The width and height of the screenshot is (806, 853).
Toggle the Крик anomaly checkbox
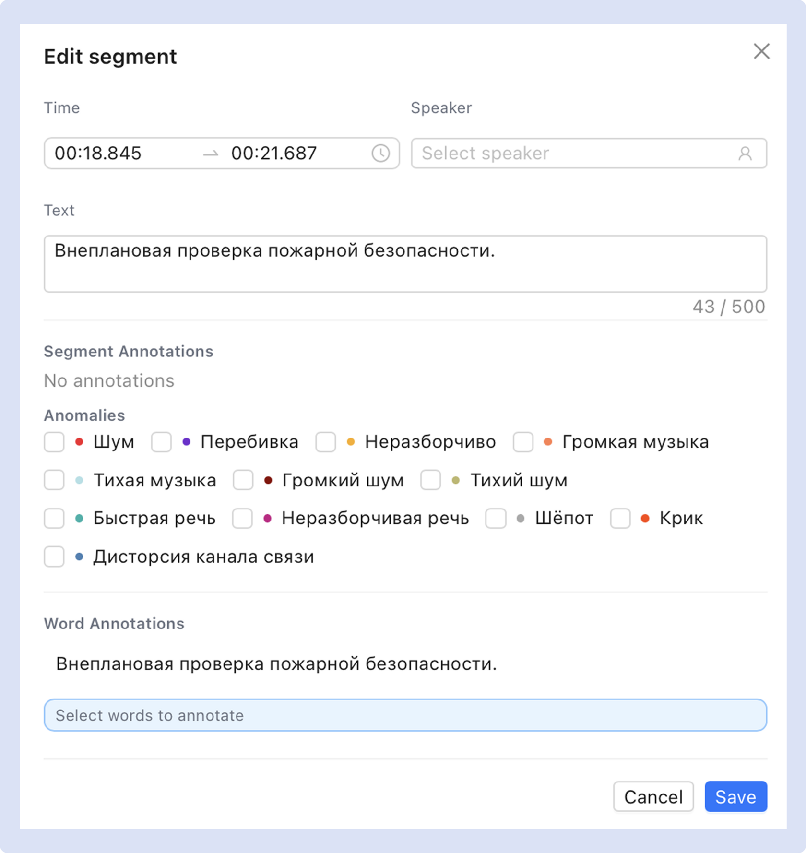click(620, 519)
